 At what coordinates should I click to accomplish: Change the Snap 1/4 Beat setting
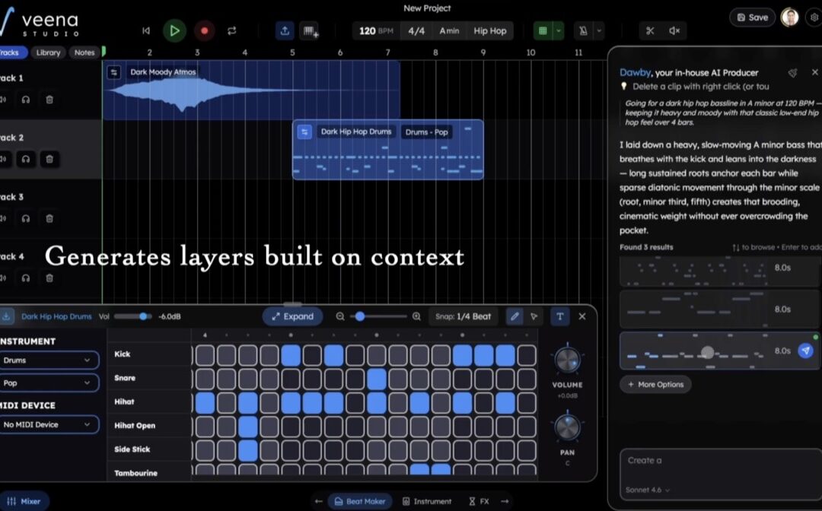coord(464,316)
